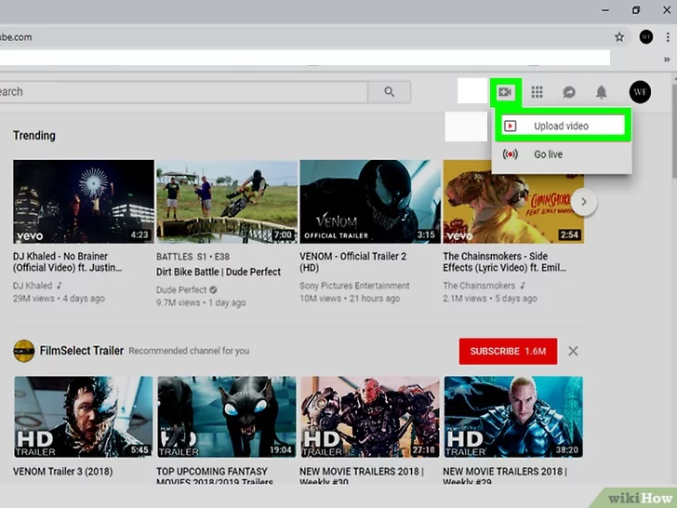677x508 pixels.
Task: Bookmark this page with the star icon
Action: coord(619,37)
